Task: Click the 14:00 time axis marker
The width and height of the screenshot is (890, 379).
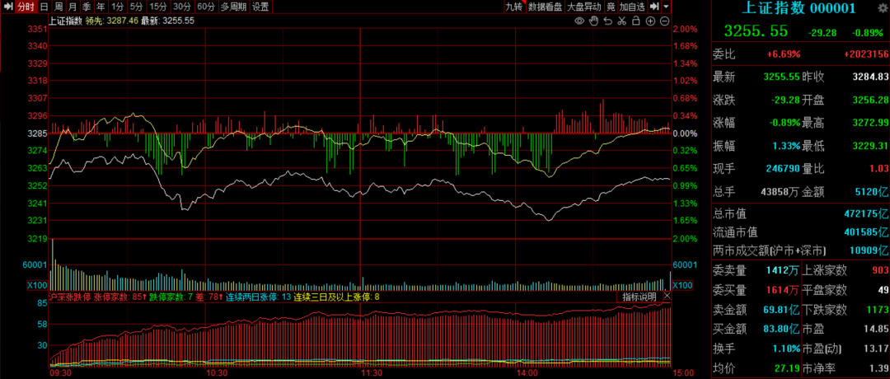Action: point(527,372)
